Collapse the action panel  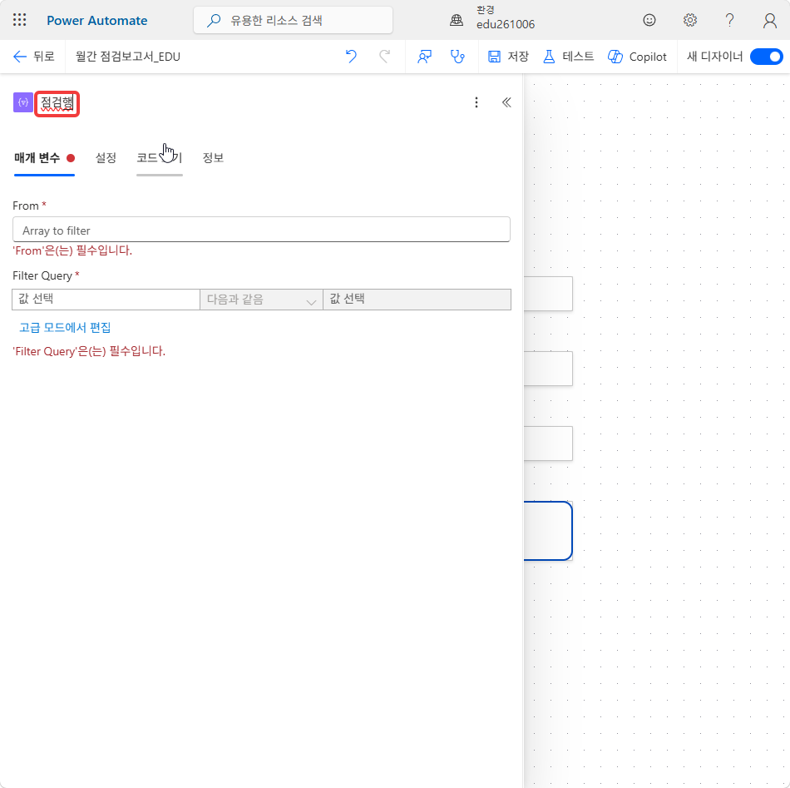[x=506, y=102]
